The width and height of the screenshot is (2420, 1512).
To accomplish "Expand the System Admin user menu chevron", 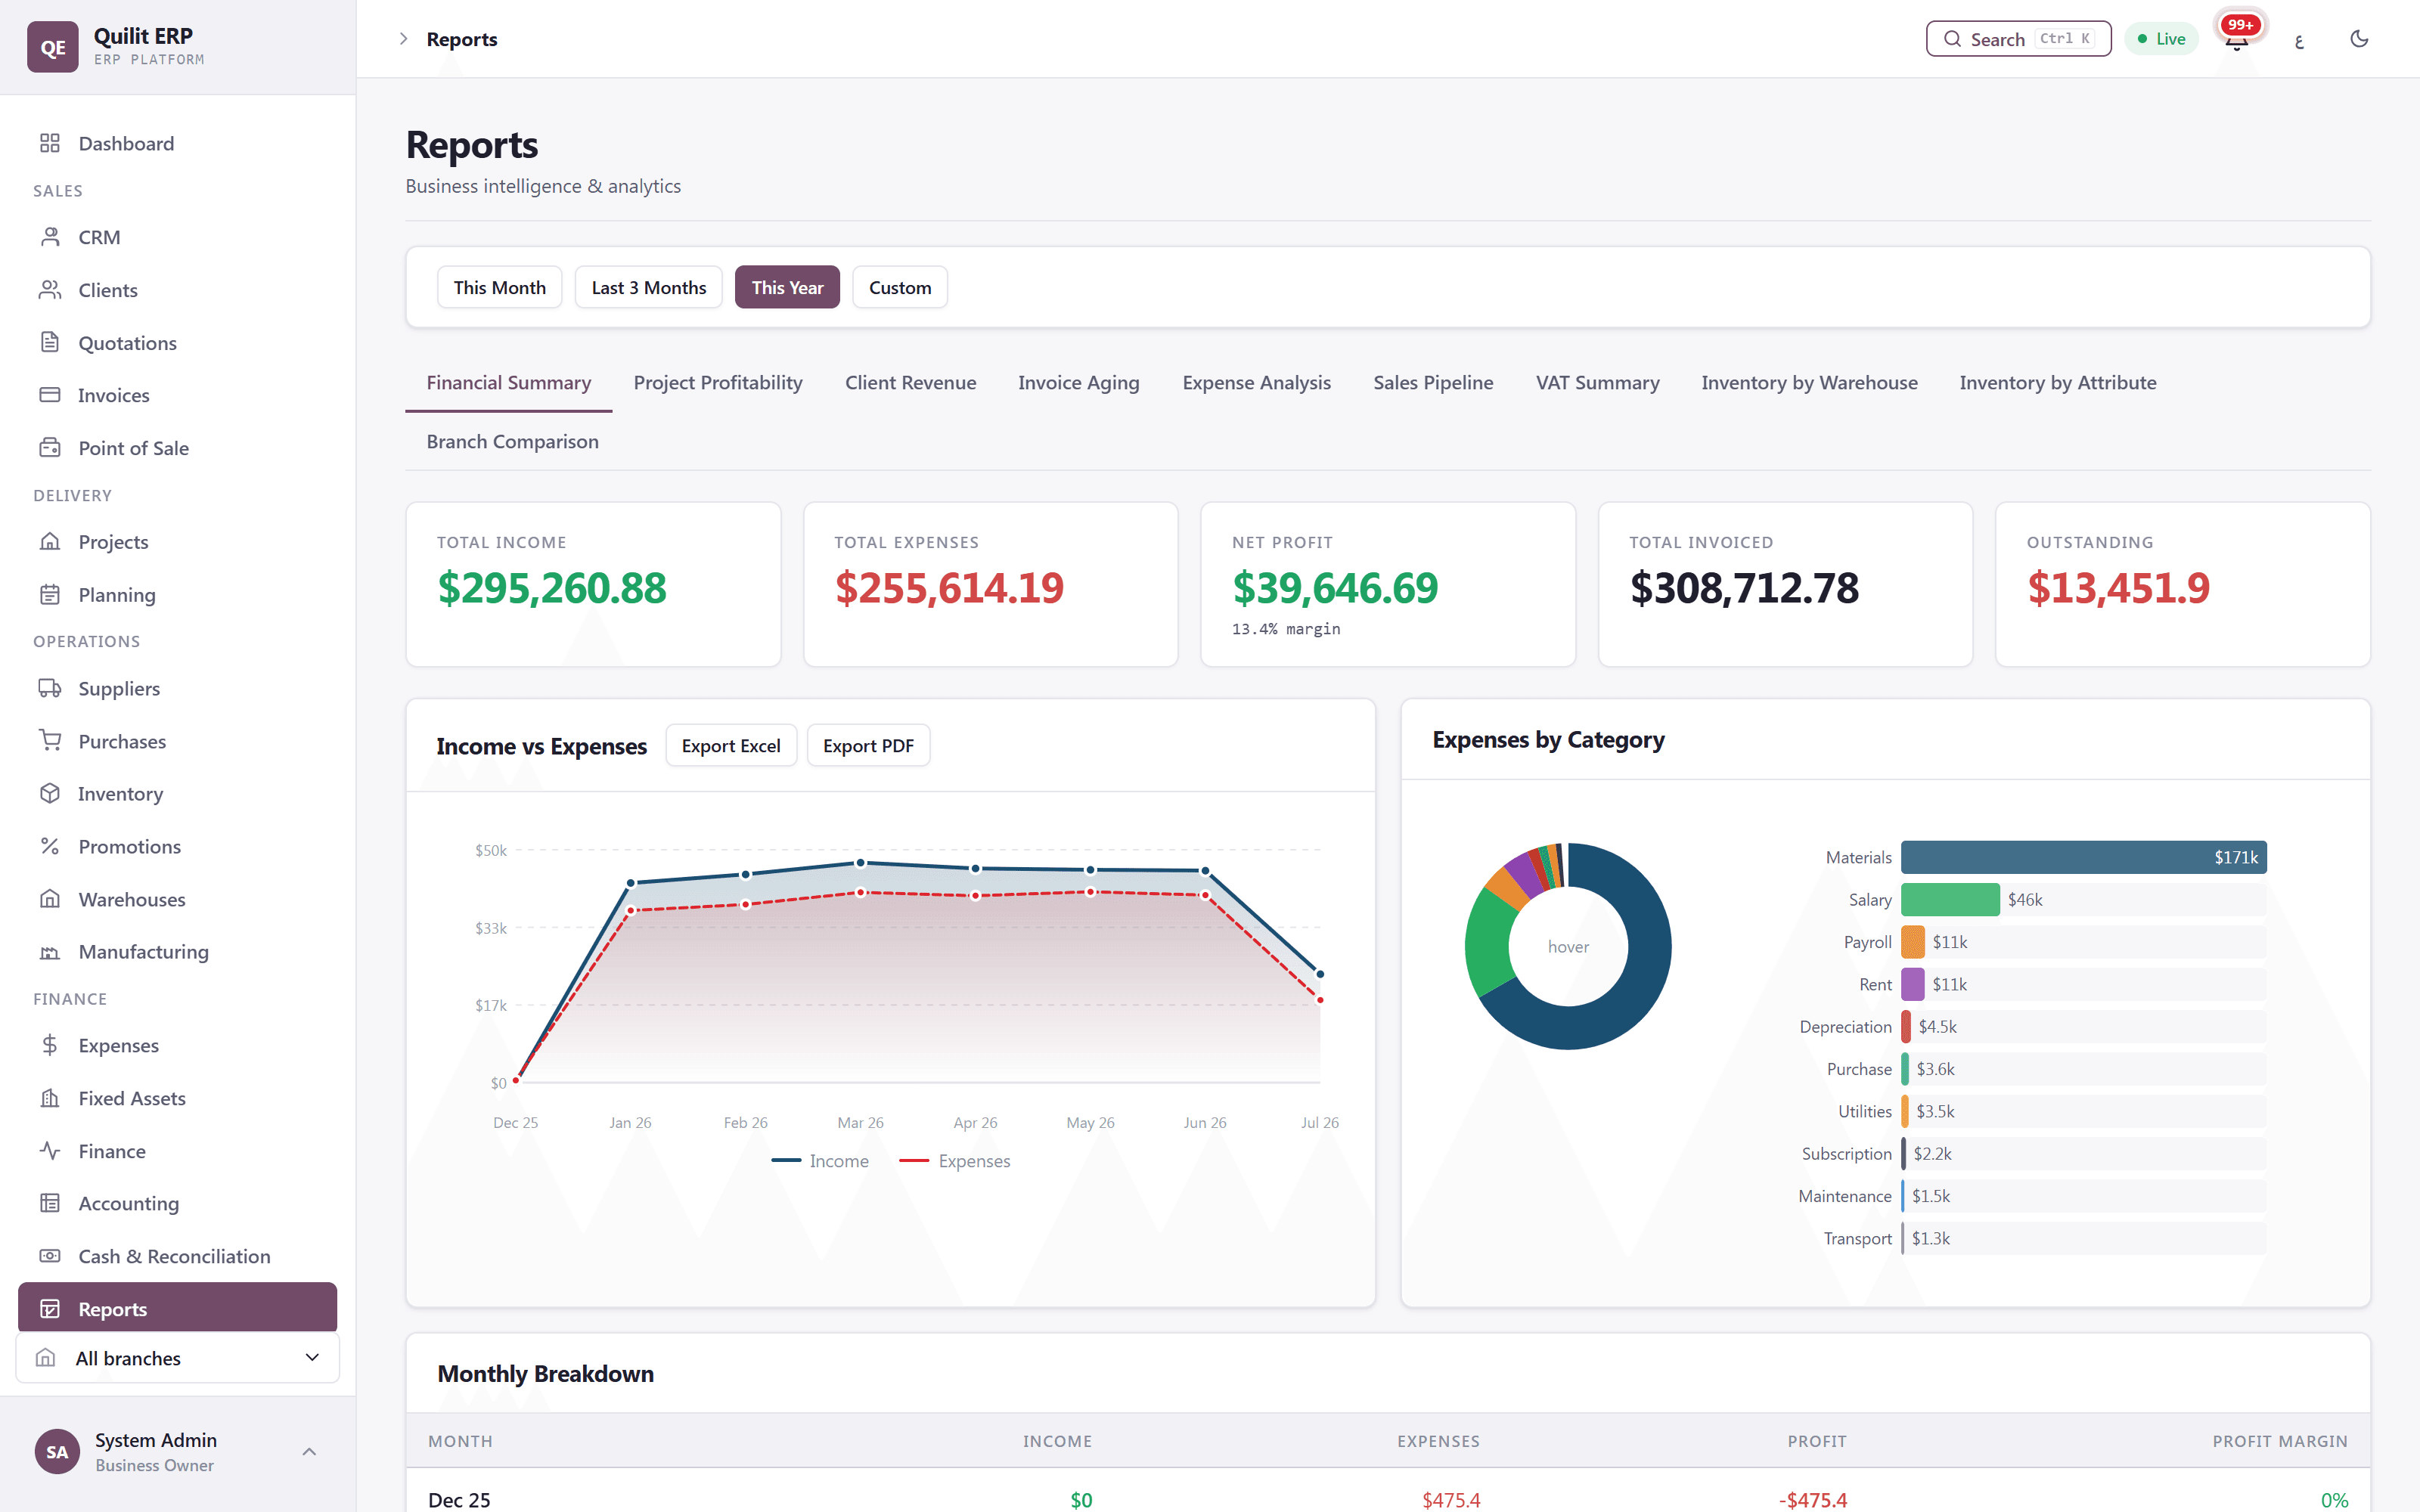I will click(x=310, y=1452).
